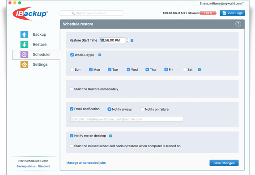The width and height of the screenshot is (255, 175).
Task: Click the purple Scheduler clock icon
Action: 24,55
